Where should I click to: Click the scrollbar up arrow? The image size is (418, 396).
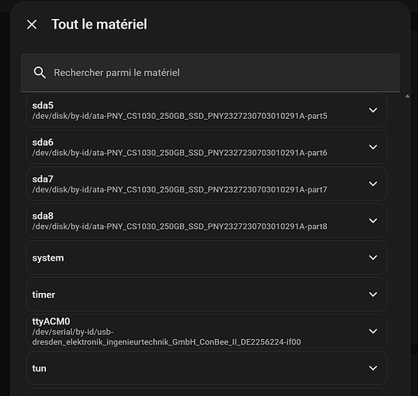(x=407, y=96)
